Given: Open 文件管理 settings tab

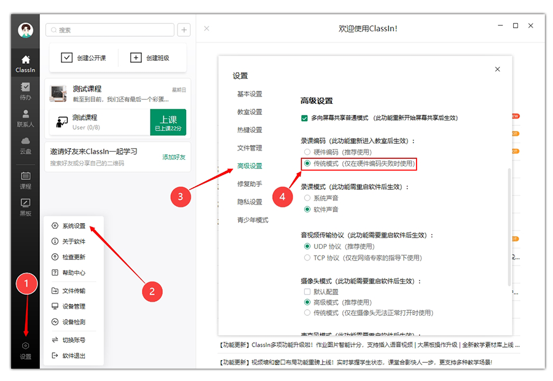Looking at the screenshot, I should point(249,148).
